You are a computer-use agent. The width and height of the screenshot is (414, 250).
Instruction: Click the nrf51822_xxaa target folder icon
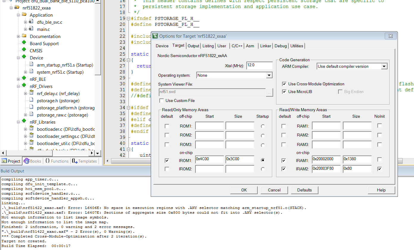(x=17, y=8)
